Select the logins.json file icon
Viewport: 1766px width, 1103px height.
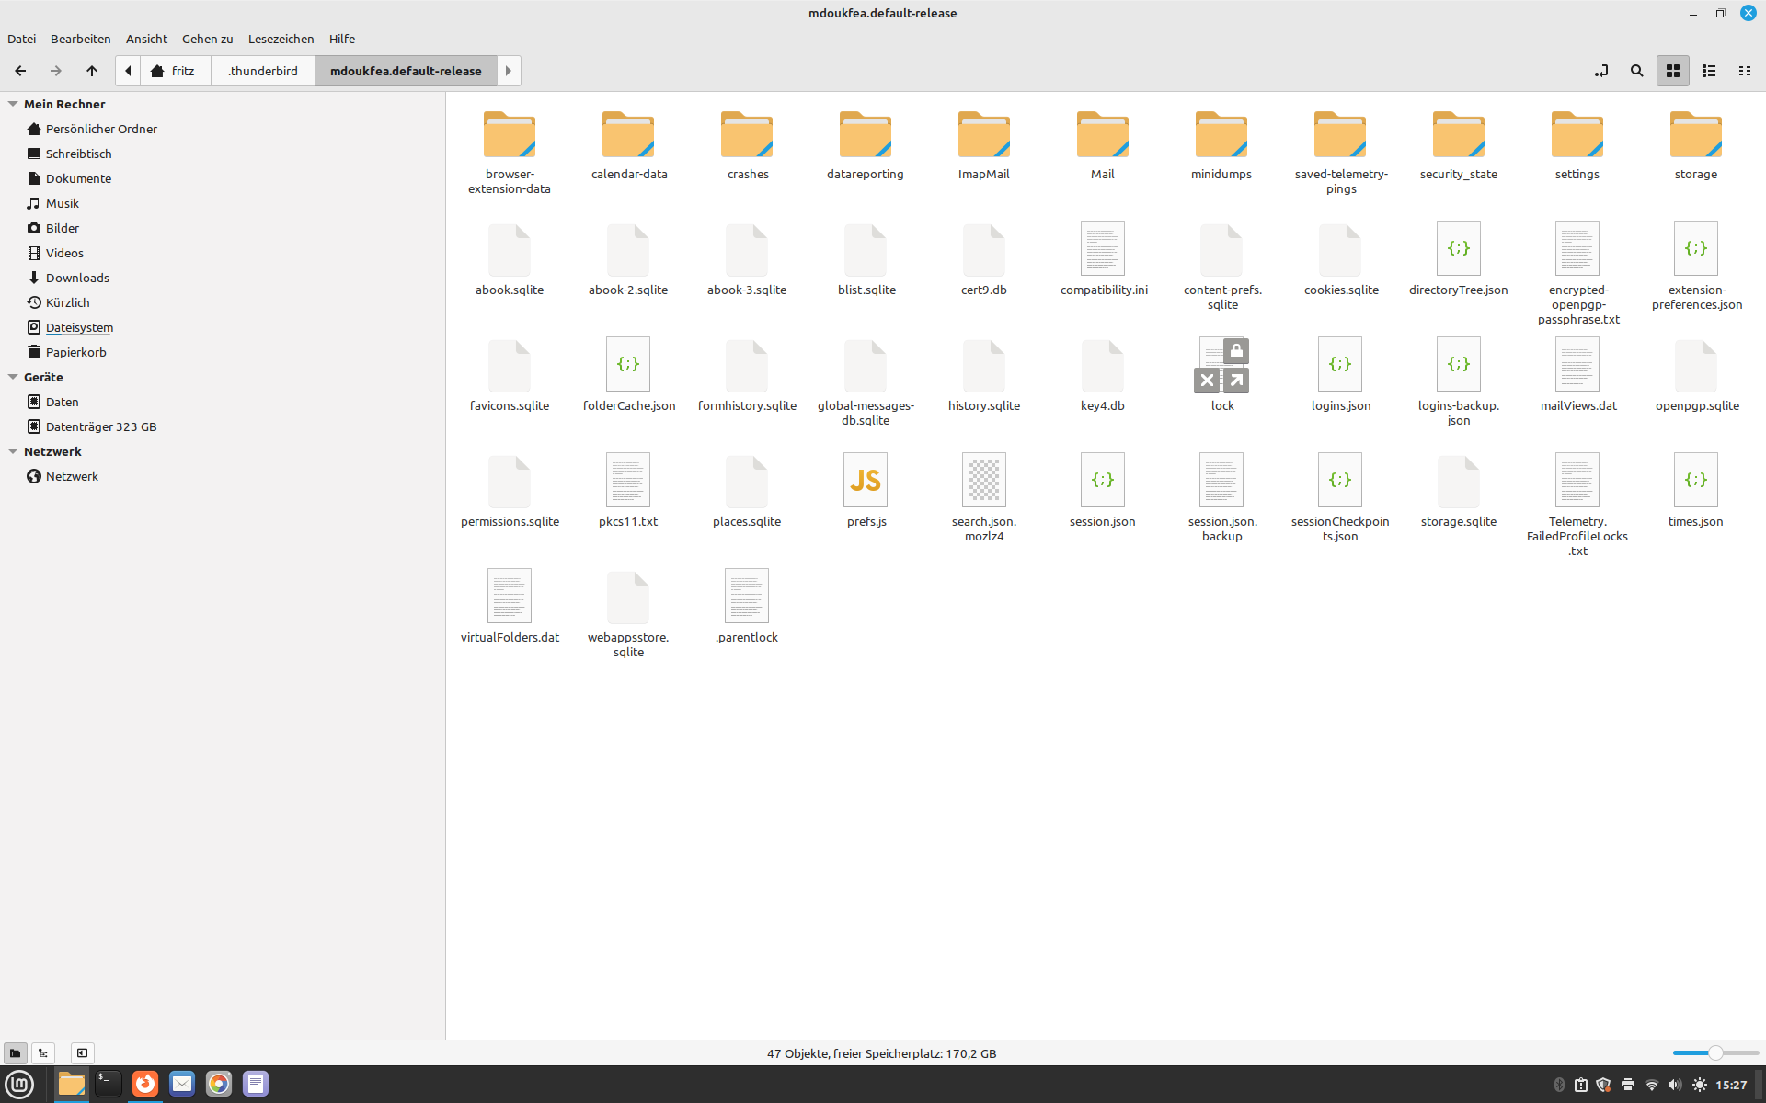point(1340,365)
